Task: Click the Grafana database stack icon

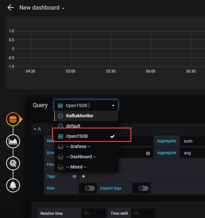Action: click(x=61, y=147)
